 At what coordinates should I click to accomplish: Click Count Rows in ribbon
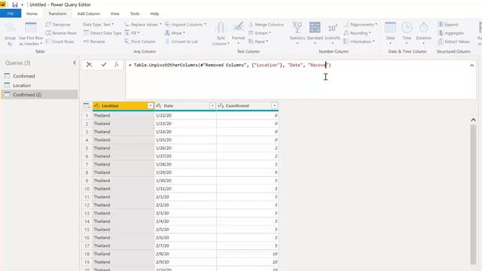[x=59, y=41]
